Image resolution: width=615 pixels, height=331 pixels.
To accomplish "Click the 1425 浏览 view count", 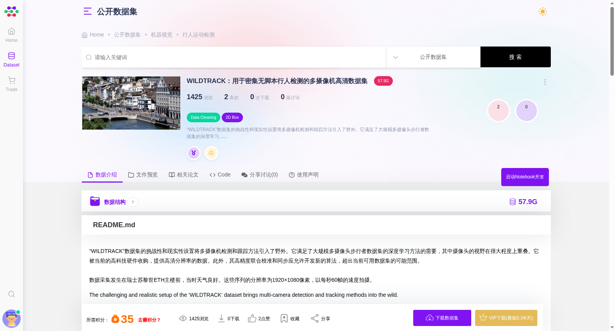I will point(199,97).
